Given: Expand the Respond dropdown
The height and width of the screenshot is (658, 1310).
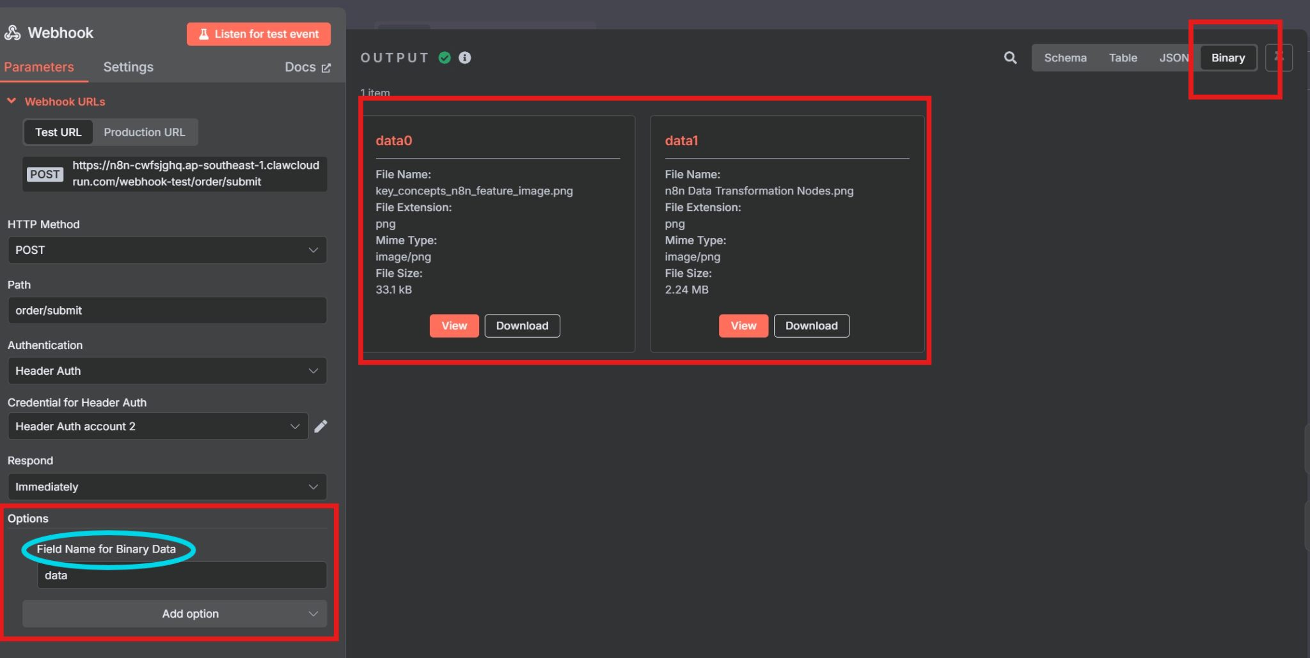Looking at the screenshot, I should [x=167, y=487].
